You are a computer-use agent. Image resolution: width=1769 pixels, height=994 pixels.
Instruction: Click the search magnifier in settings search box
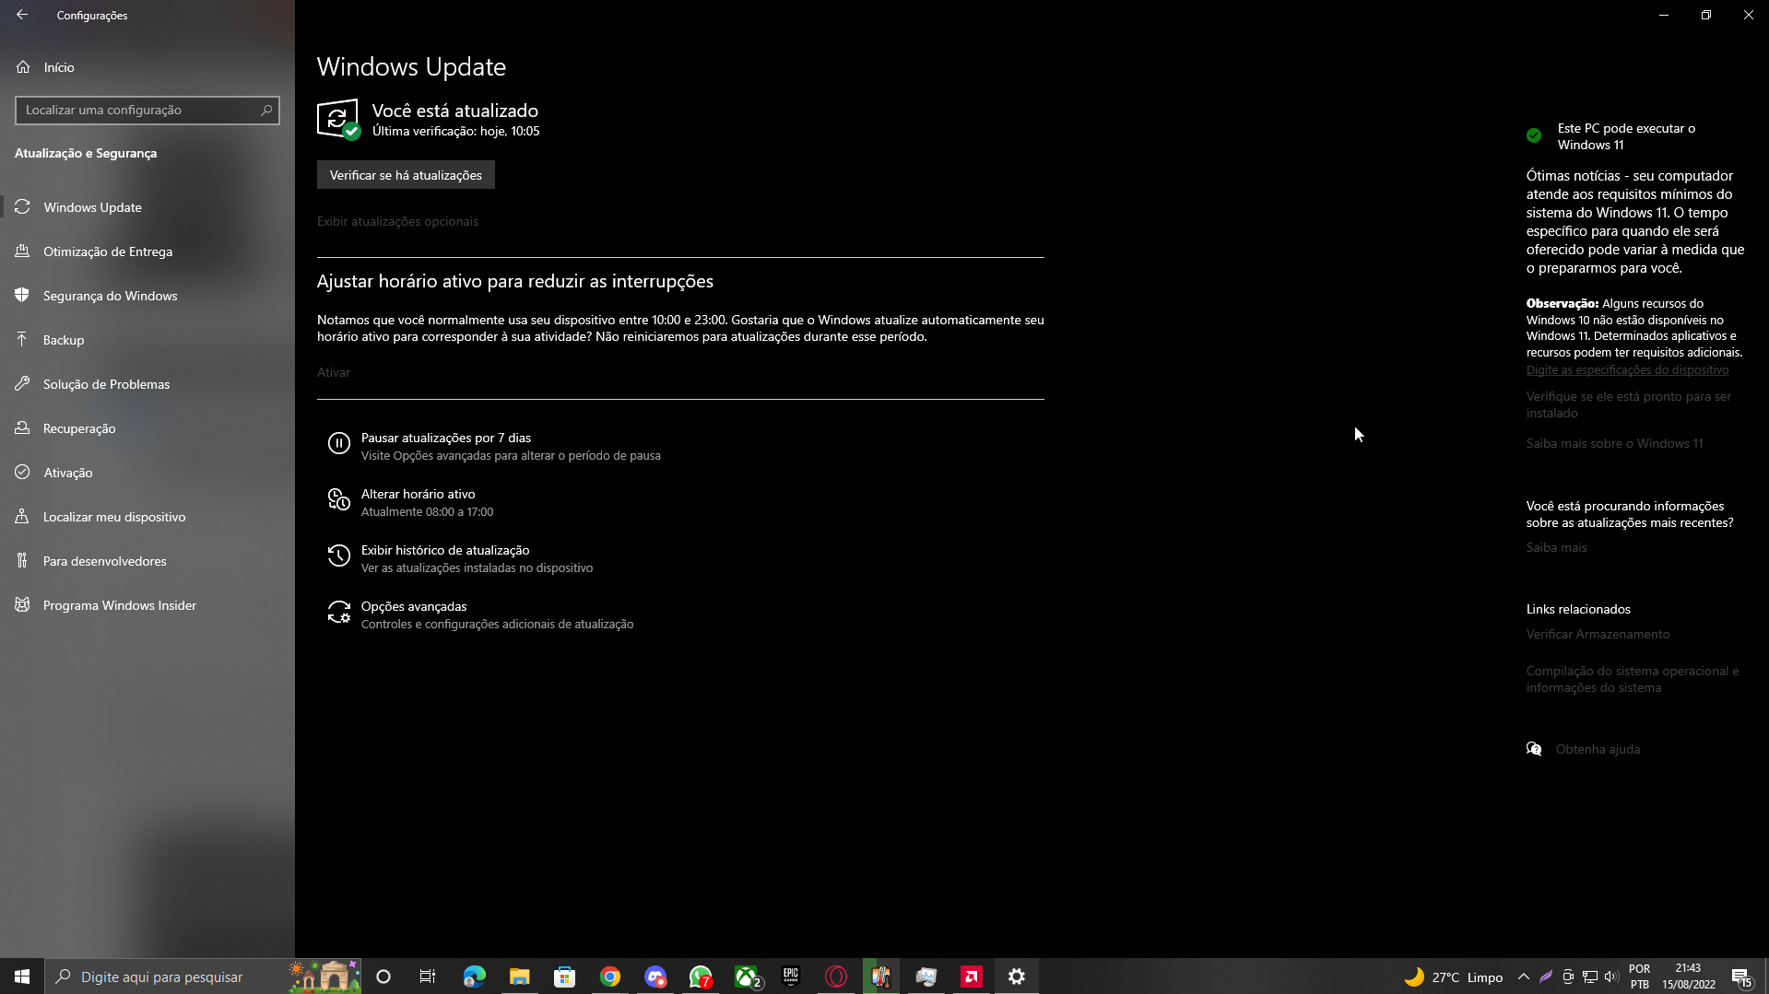(266, 110)
